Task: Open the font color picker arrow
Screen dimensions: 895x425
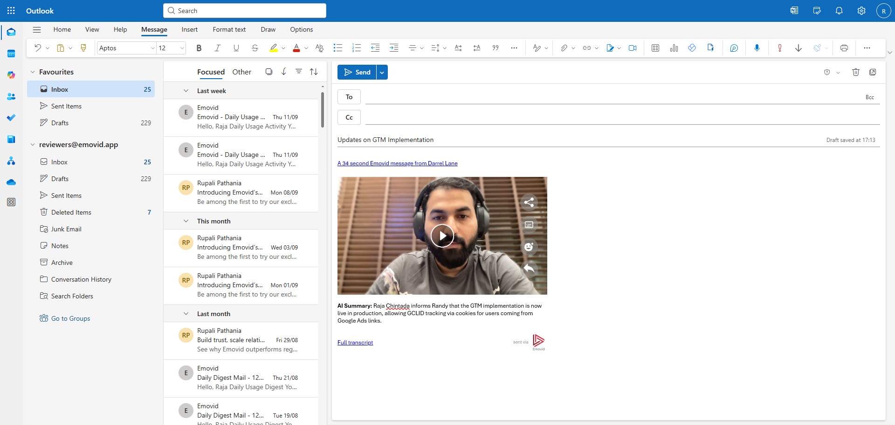Action: click(306, 48)
